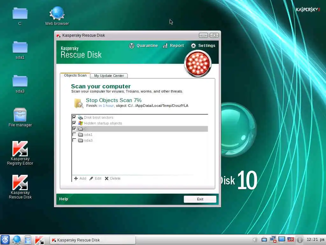Click the red protection status indicator

198,63
